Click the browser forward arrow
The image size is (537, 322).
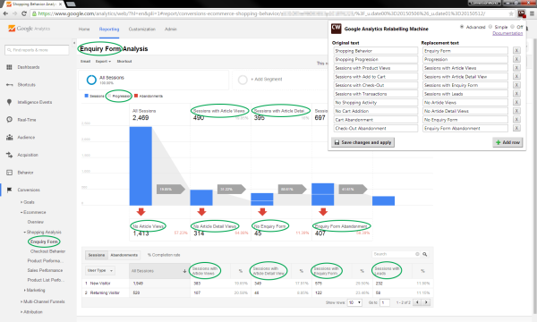14,13
